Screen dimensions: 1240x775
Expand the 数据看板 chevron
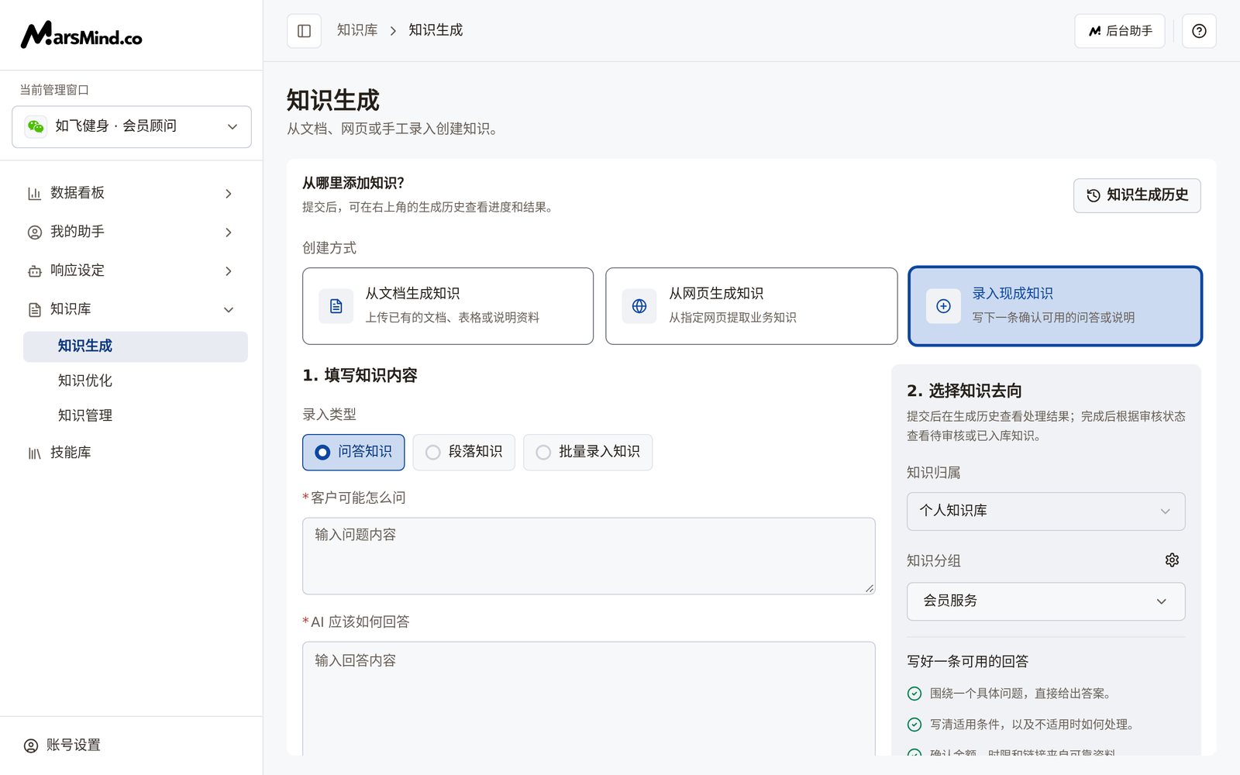click(229, 194)
